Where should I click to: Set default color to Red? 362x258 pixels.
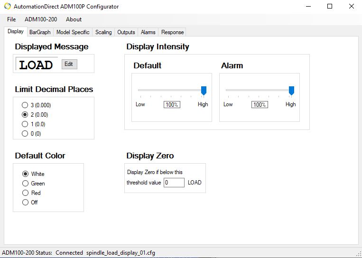click(31, 193)
